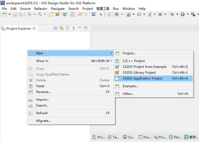
Task: Switch to the Peripherals bottom tab
Action: point(175,137)
